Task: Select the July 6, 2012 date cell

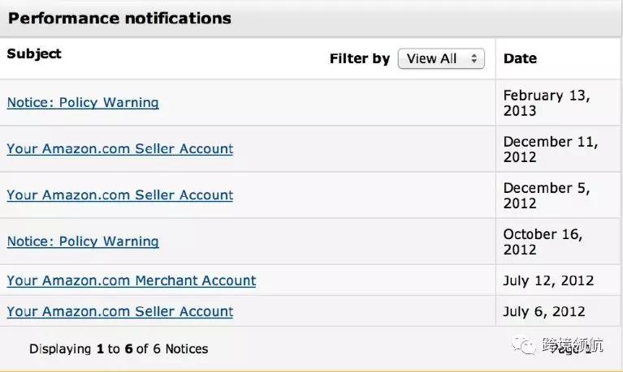Action: pos(544,312)
